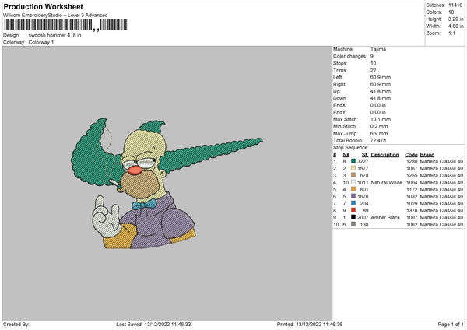Click the 'Down:' measurement label
Image resolution: width=467 pixels, height=330 pixels.
click(340, 98)
